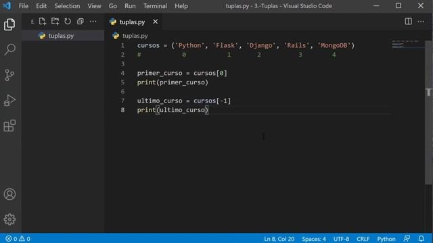Change end of line sequence CRLF
Screen dimensions: 433x243
[363, 238]
